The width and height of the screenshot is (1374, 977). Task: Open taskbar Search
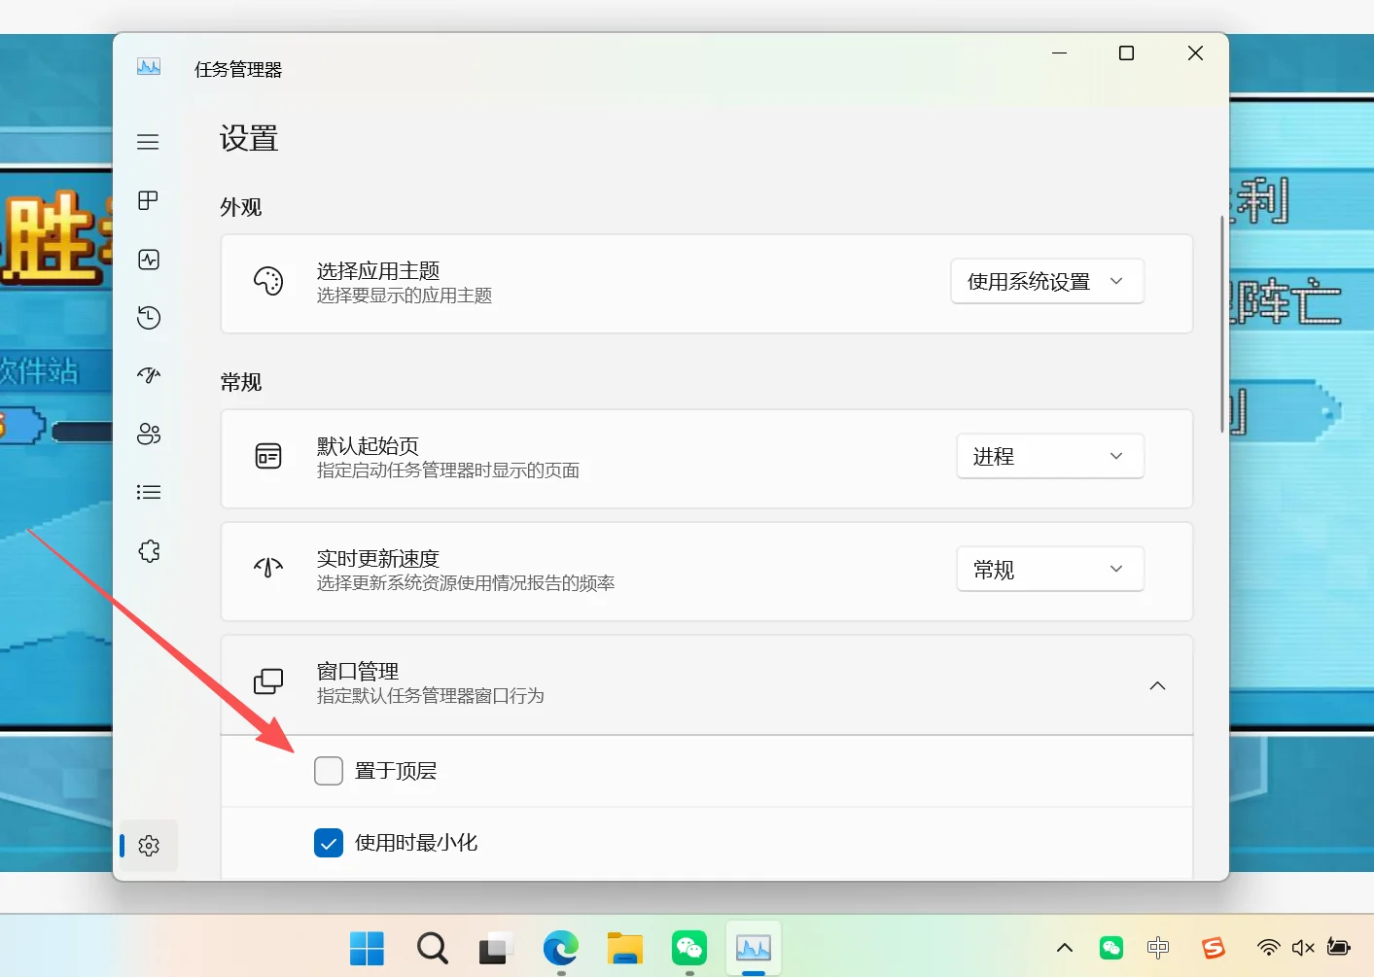(432, 948)
